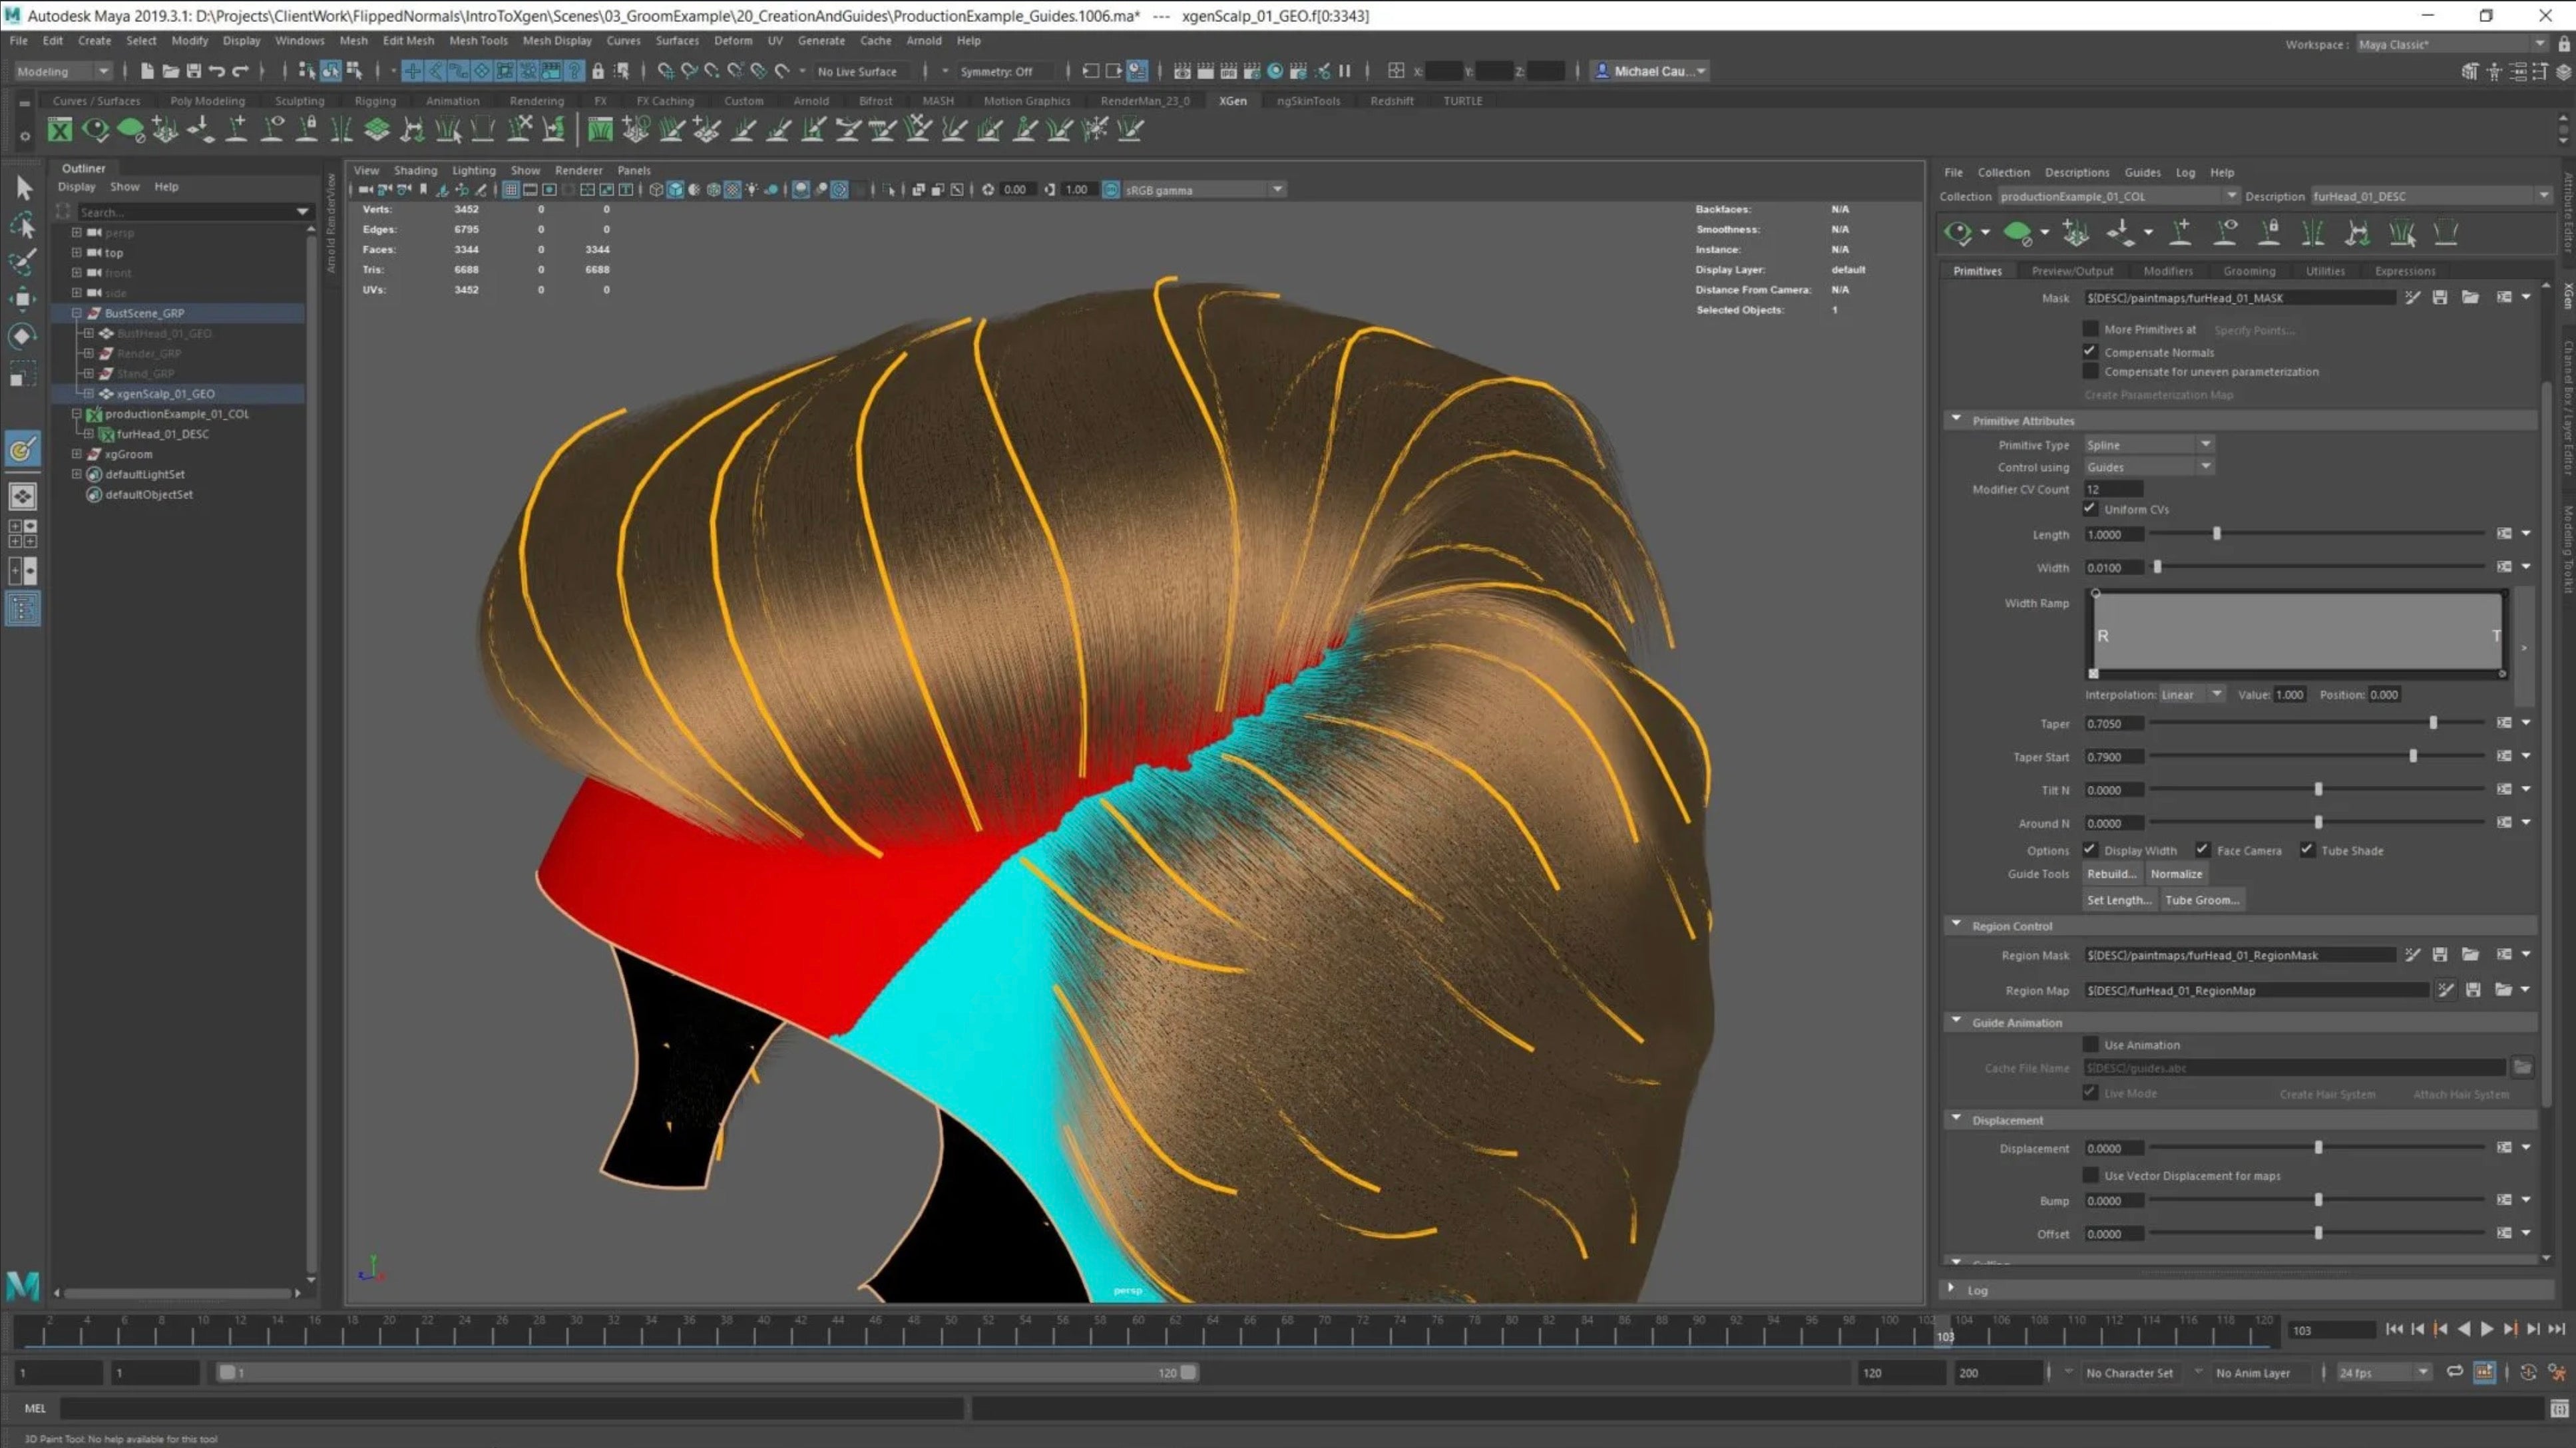
Task: Open paint brush for Region Mask
Action: point(2413,955)
